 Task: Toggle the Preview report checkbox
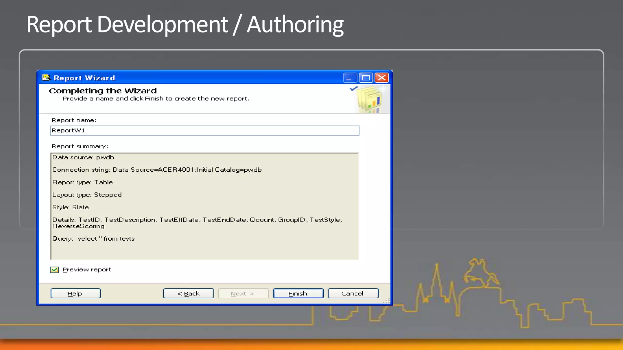[x=54, y=270]
